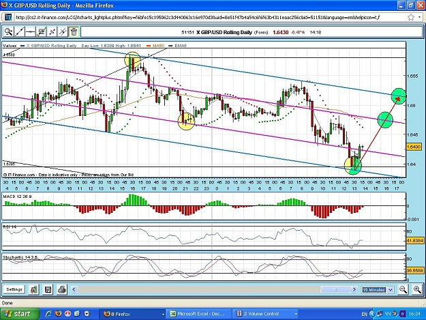Click the MA50 legend label
The height and width of the screenshot is (320, 426).
pos(158,46)
